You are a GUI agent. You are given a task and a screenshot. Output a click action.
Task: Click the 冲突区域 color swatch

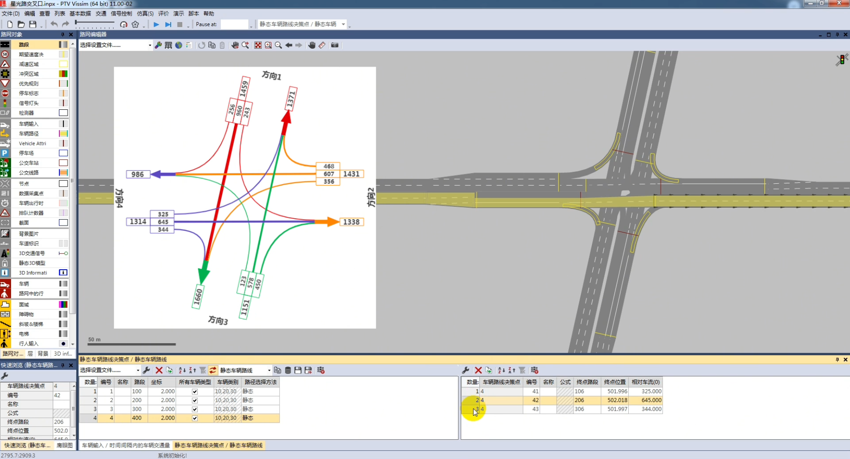point(63,74)
